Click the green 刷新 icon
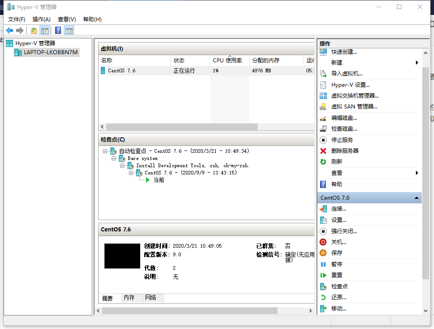The height and width of the screenshot is (329, 434). [323, 162]
